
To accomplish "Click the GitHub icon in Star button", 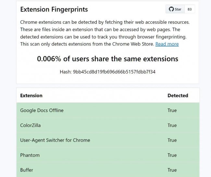I will point(171,9).
